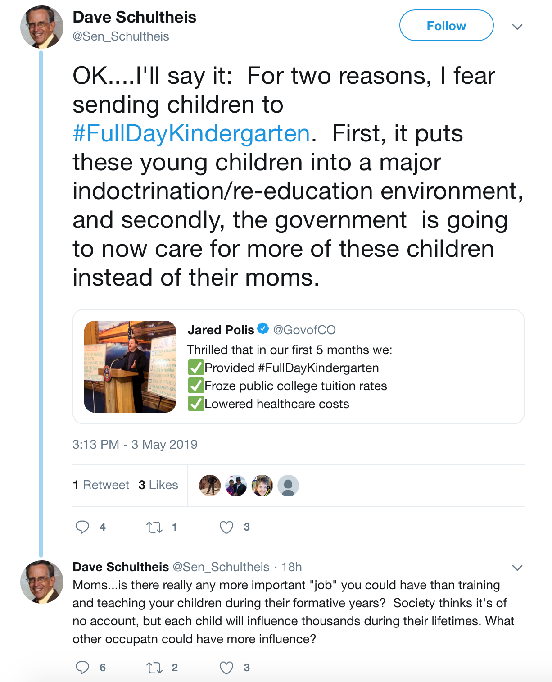552x682 pixels.
Task: Expand the main tweet's chevron options menu
Action: coord(517,27)
